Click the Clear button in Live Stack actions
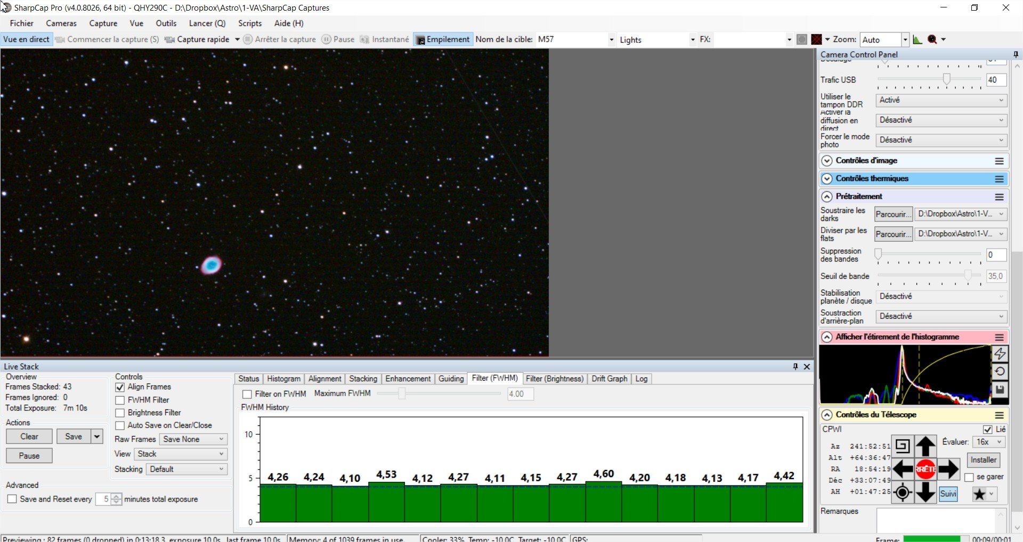The width and height of the screenshot is (1023, 542). (x=29, y=437)
